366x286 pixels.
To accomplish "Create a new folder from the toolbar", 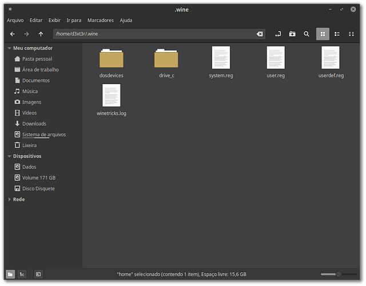I will pyautogui.click(x=292, y=34).
